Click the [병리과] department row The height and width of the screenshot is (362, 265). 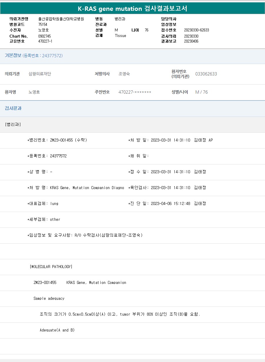[13, 124]
